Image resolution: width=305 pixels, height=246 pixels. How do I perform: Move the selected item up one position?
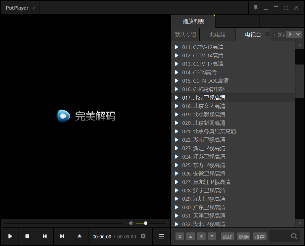pos(191,237)
